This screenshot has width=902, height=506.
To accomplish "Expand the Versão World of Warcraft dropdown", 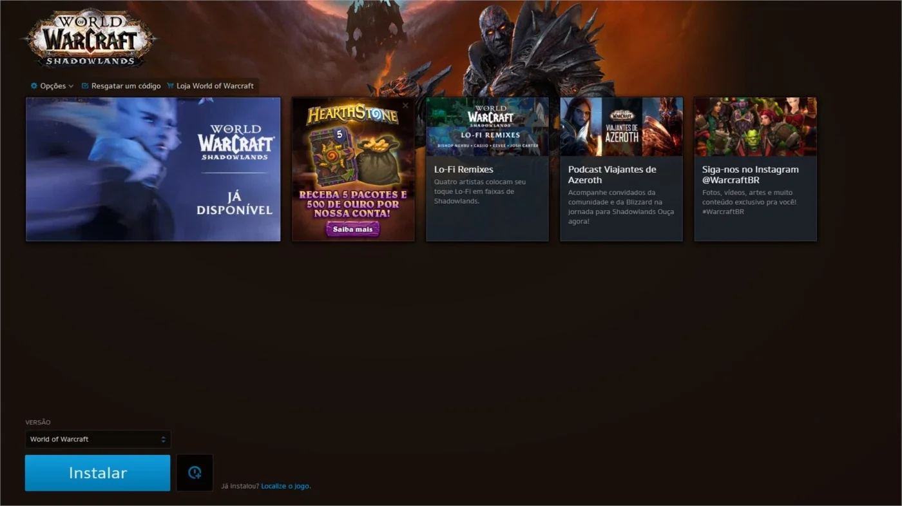I will [98, 439].
